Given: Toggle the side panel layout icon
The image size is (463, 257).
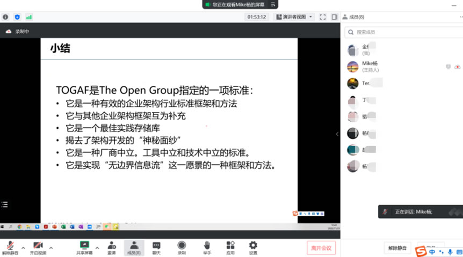Looking at the screenshot, I should (x=334, y=17).
